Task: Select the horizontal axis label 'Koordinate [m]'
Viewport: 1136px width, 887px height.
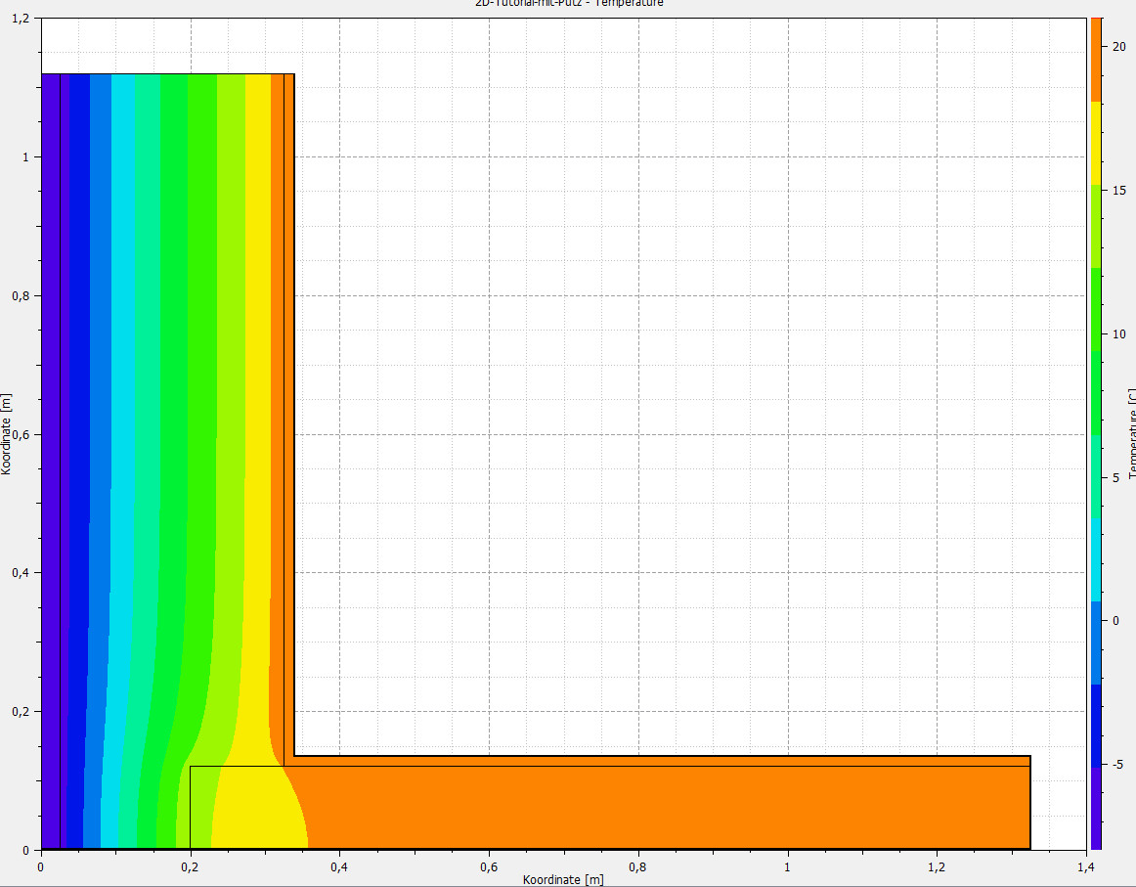Action: point(563,879)
